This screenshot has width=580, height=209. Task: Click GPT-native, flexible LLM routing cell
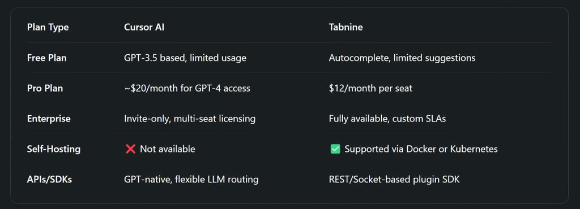(191, 180)
